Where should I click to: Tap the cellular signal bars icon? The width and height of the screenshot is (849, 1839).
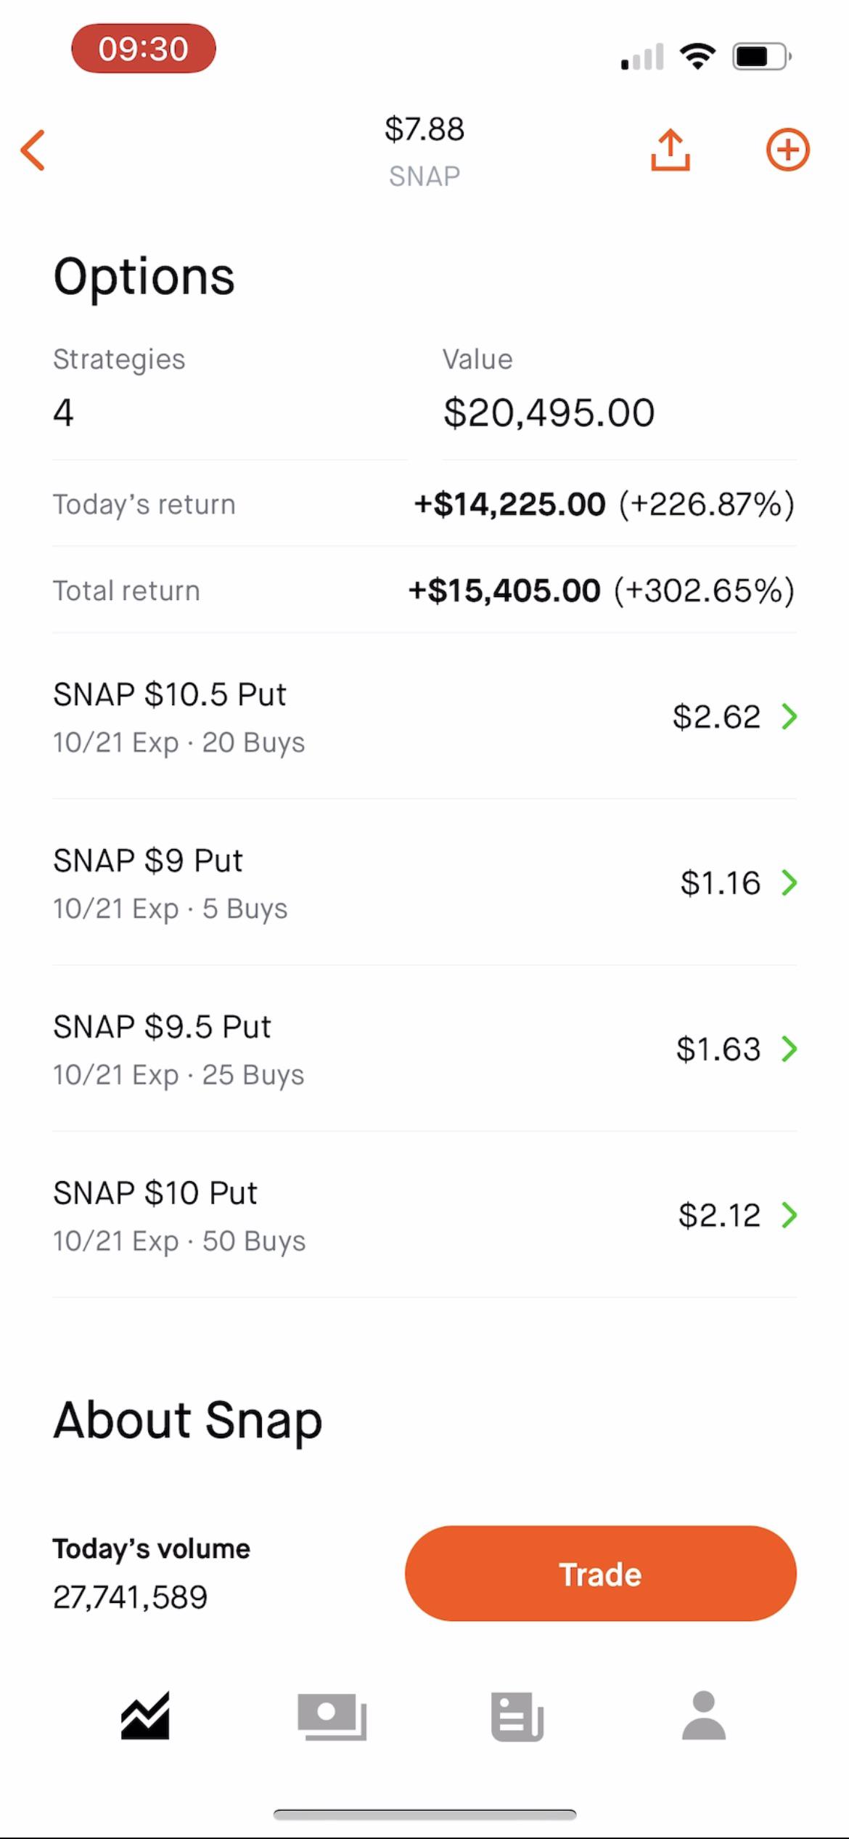click(x=642, y=57)
